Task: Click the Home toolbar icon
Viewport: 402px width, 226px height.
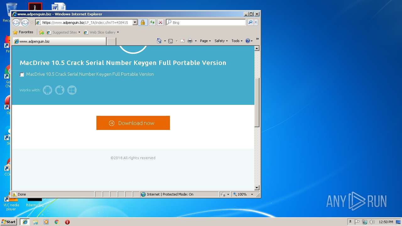Action: coord(159,41)
